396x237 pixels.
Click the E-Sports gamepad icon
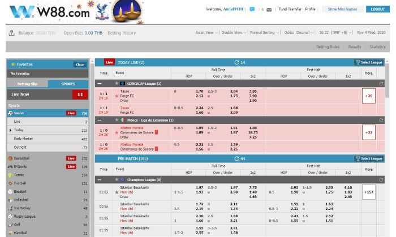[10, 167]
